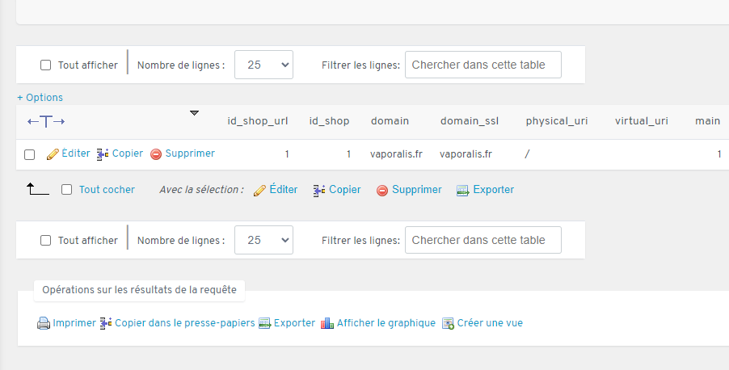Viewport: 729px width, 370px height.
Task: Open the bottom Nombre de lignes dropdown
Action: (263, 240)
